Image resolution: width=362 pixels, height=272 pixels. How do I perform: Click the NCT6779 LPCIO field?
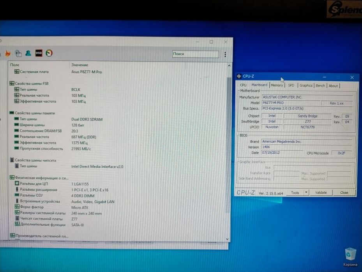[307, 127]
